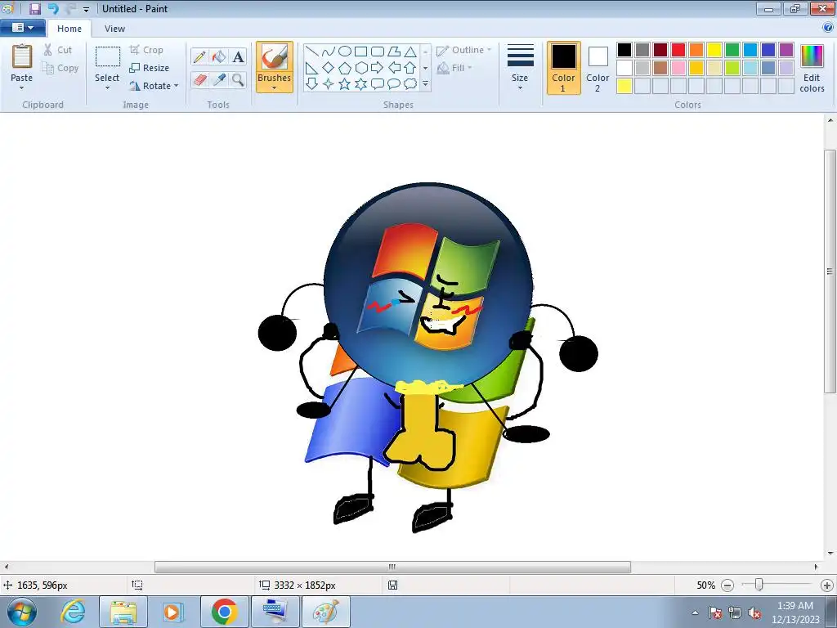Pick the purple color swatch
The height and width of the screenshot is (628, 837).
786,50
